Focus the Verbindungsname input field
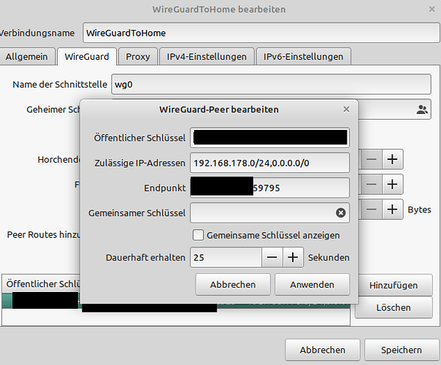Screen dimensions: 441x365 point(261,33)
